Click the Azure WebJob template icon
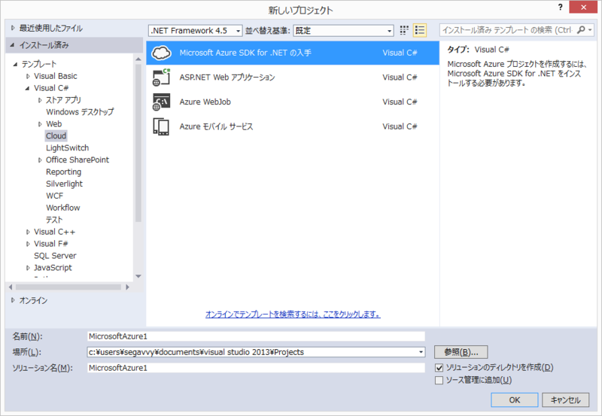The image size is (602, 416). point(161,102)
